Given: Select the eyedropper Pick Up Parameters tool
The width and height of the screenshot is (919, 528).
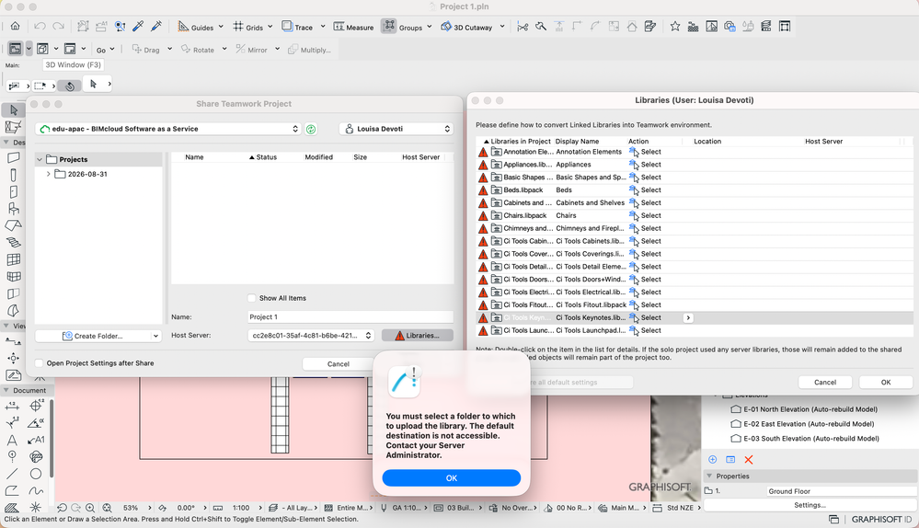Looking at the screenshot, I should (138, 27).
